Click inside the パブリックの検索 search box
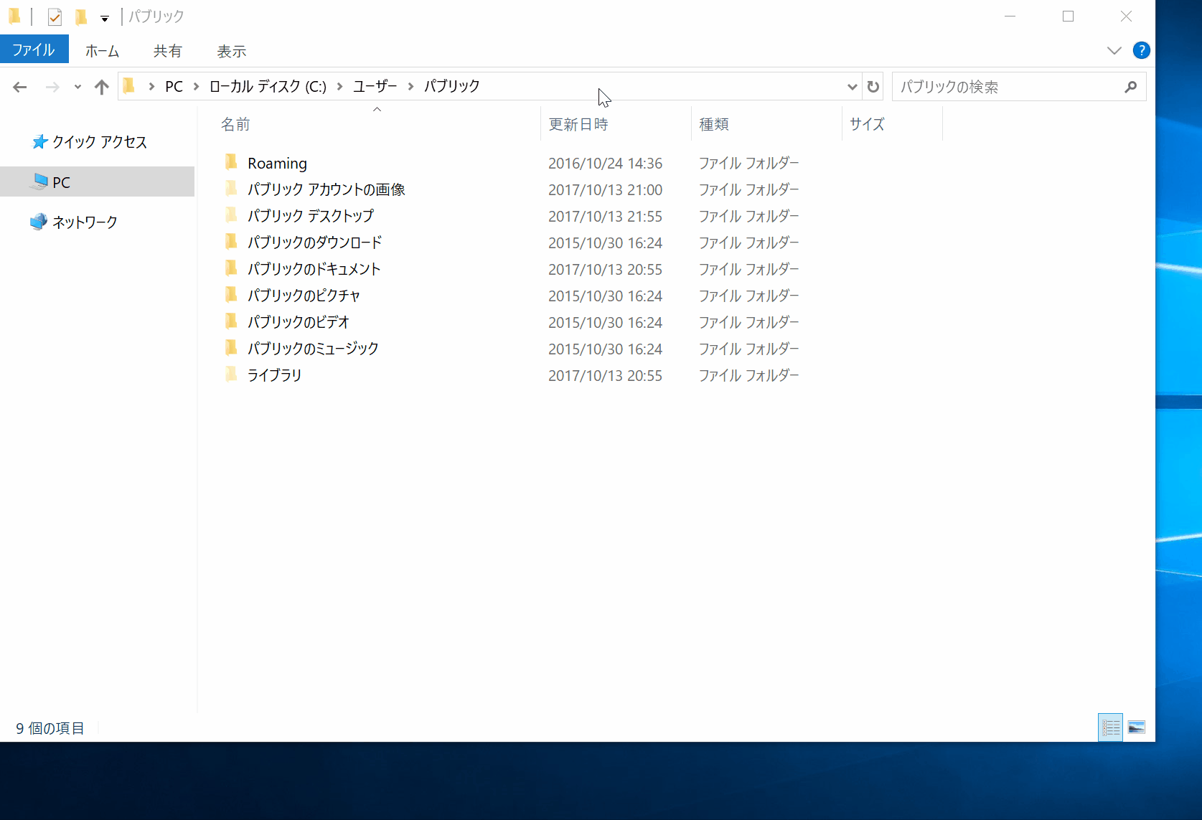This screenshot has height=820, width=1202. [x=1005, y=86]
